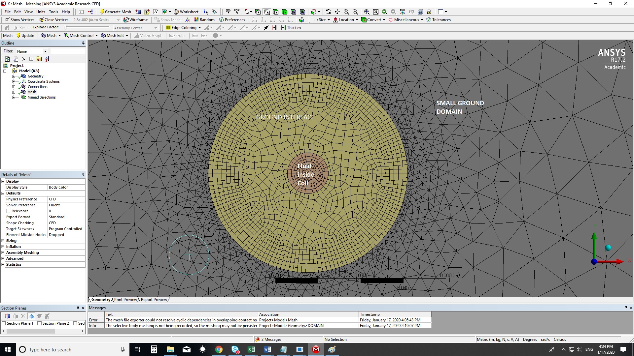The image size is (634, 356).
Task: Enable the Section Plane 1 checkbox
Action: (x=4, y=323)
